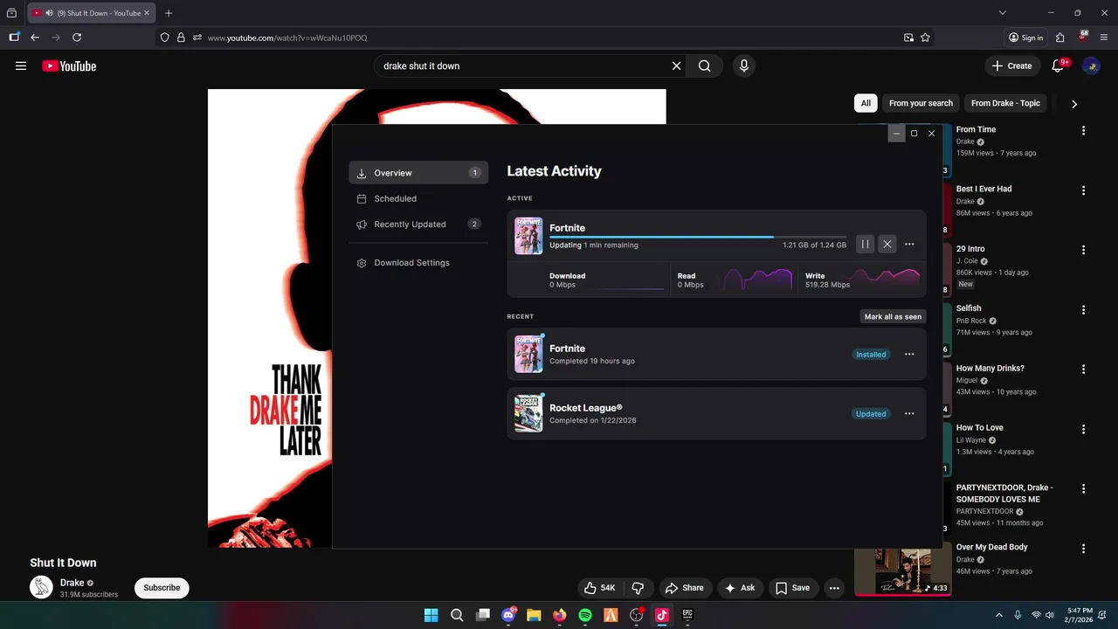The width and height of the screenshot is (1118, 629).
Task: Click Mark all as seen button
Action: (x=893, y=317)
